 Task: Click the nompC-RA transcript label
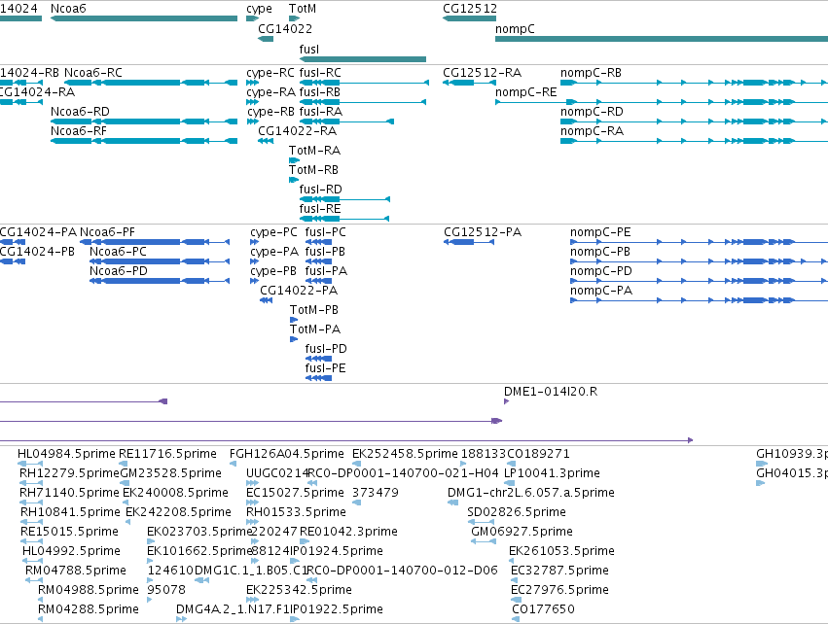(592, 131)
